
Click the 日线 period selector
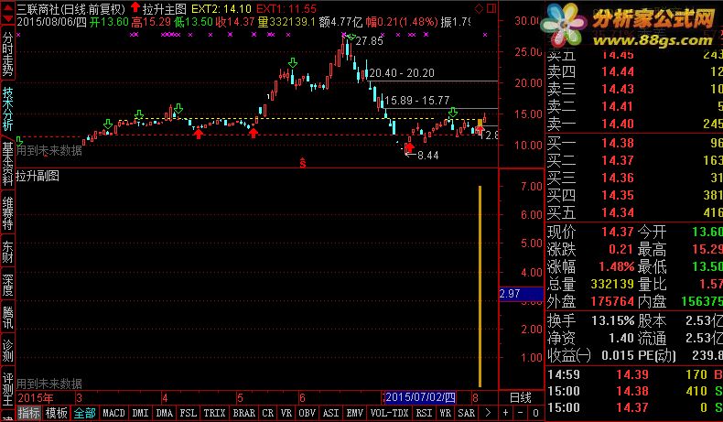(x=521, y=397)
